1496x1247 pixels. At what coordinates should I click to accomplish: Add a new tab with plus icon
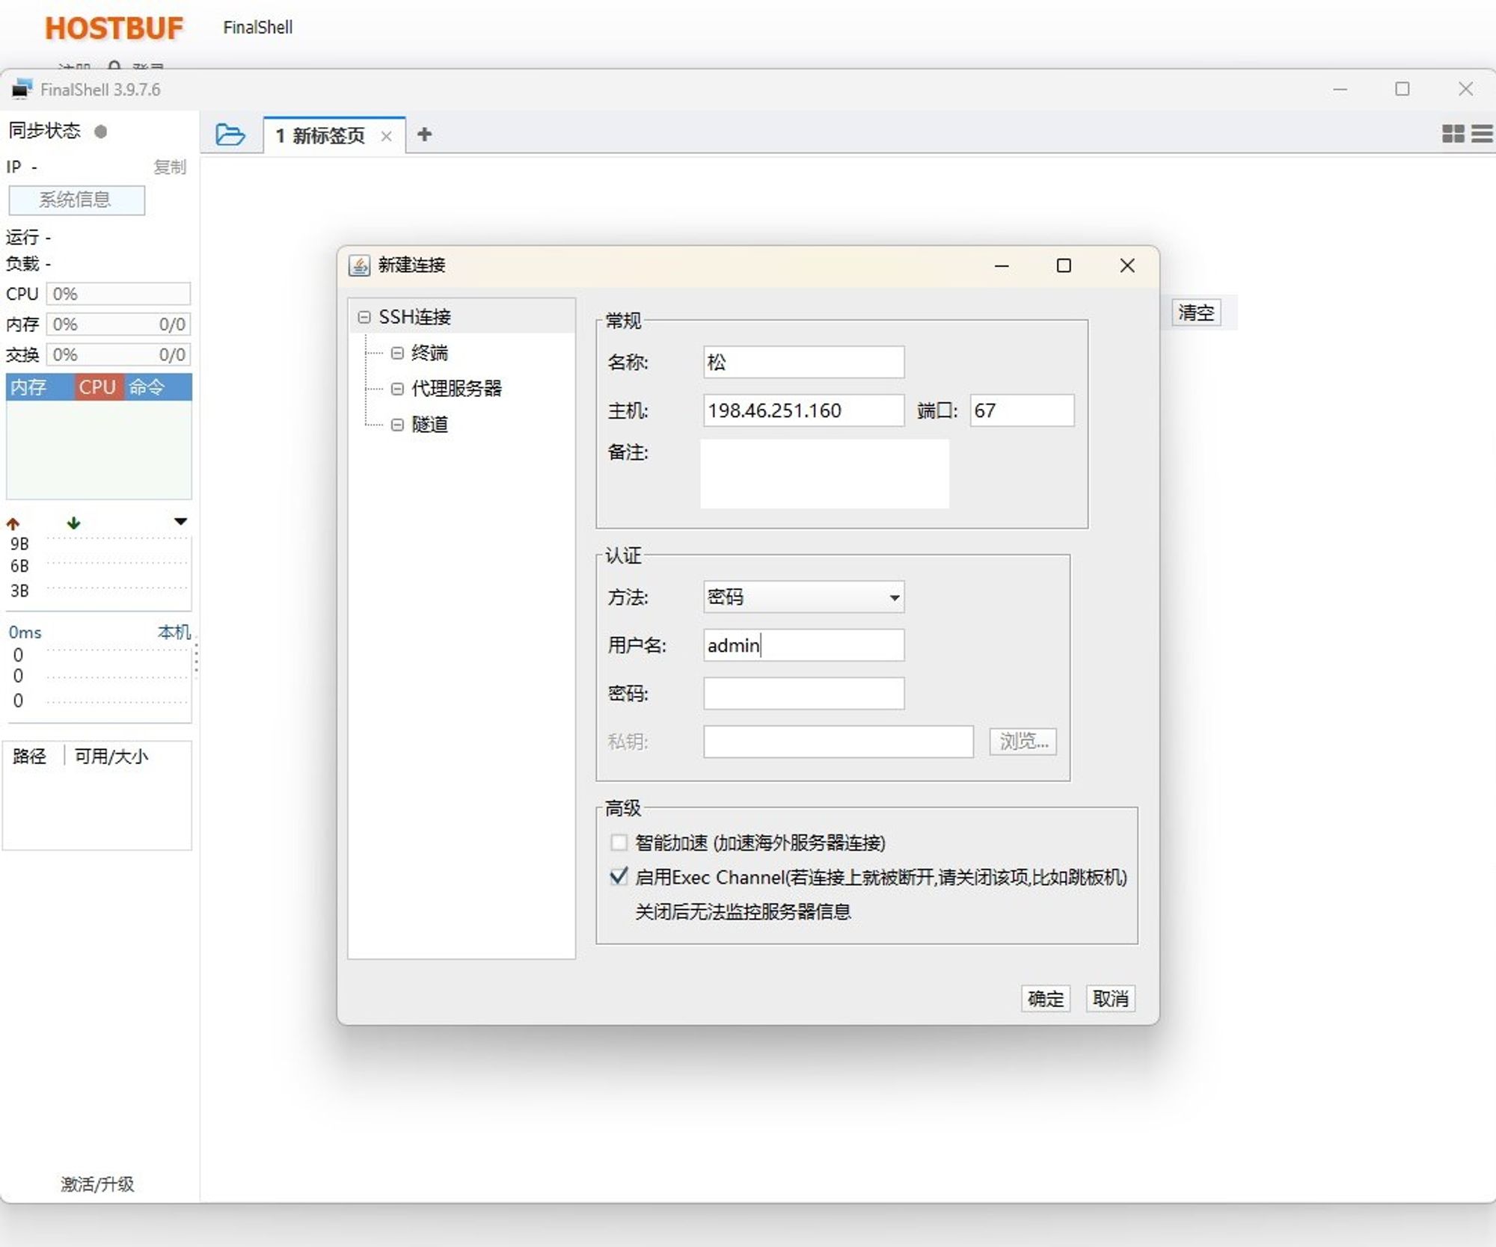424,135
